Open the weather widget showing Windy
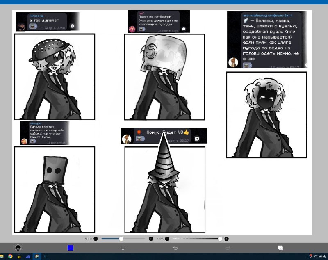 click(317, 256)
